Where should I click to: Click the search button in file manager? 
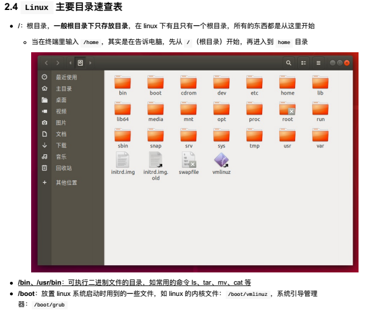coord(289,63)
